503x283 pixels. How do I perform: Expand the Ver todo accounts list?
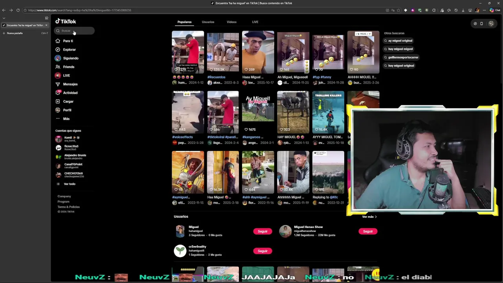[x=69, y=184]
